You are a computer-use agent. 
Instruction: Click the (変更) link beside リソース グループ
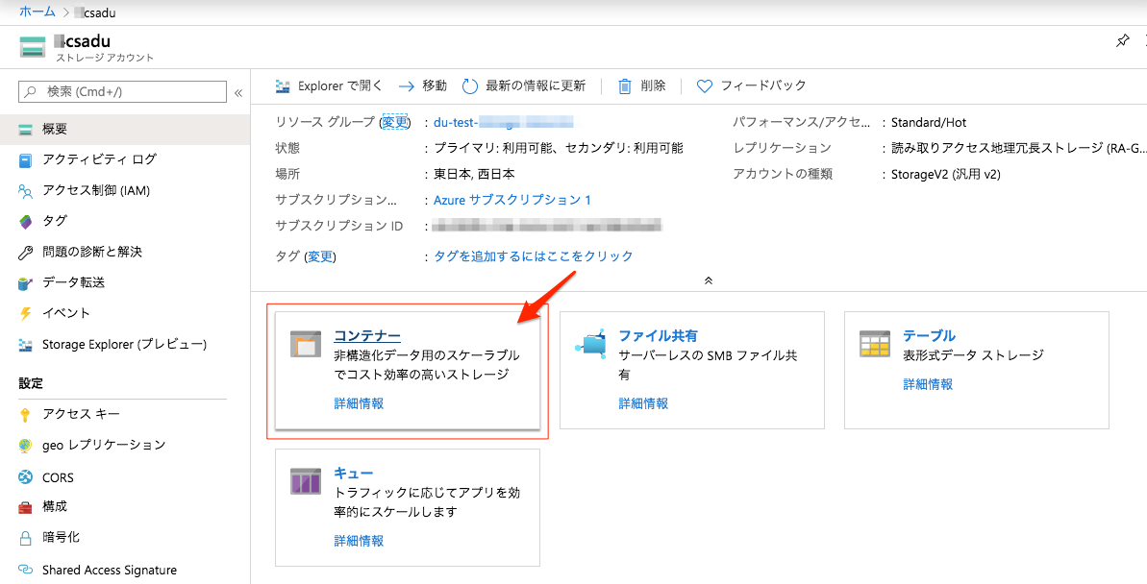pyautogui.click(x=396, y=122)
